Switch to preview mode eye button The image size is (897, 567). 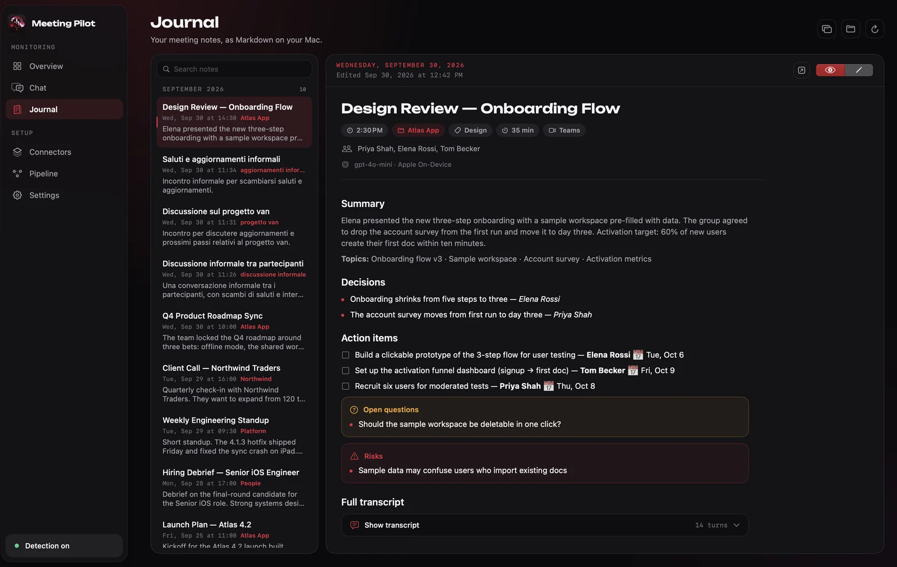(x=830, y=70)
